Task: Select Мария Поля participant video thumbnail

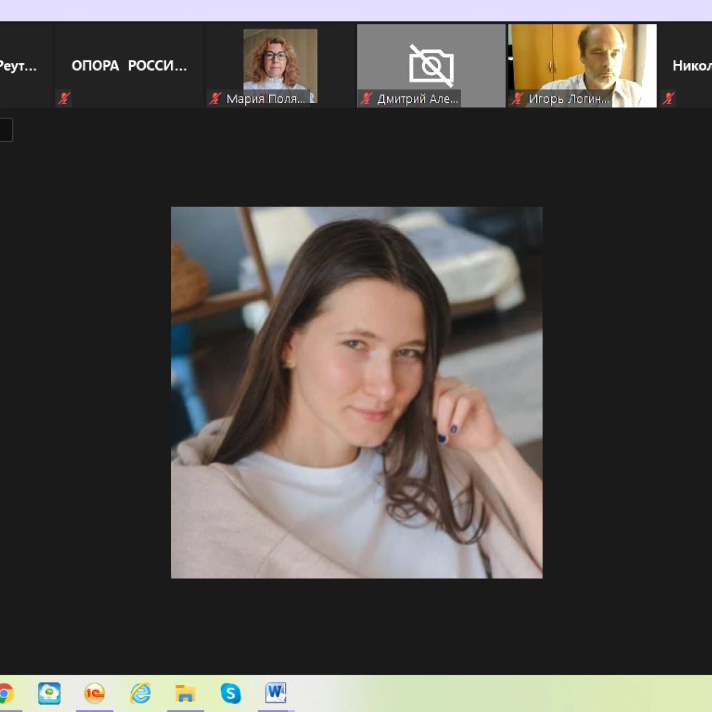Action: pos(280,65)
